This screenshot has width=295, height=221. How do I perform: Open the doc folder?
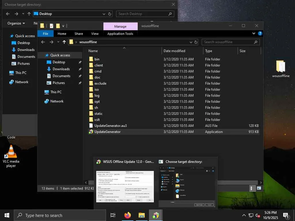97,77
